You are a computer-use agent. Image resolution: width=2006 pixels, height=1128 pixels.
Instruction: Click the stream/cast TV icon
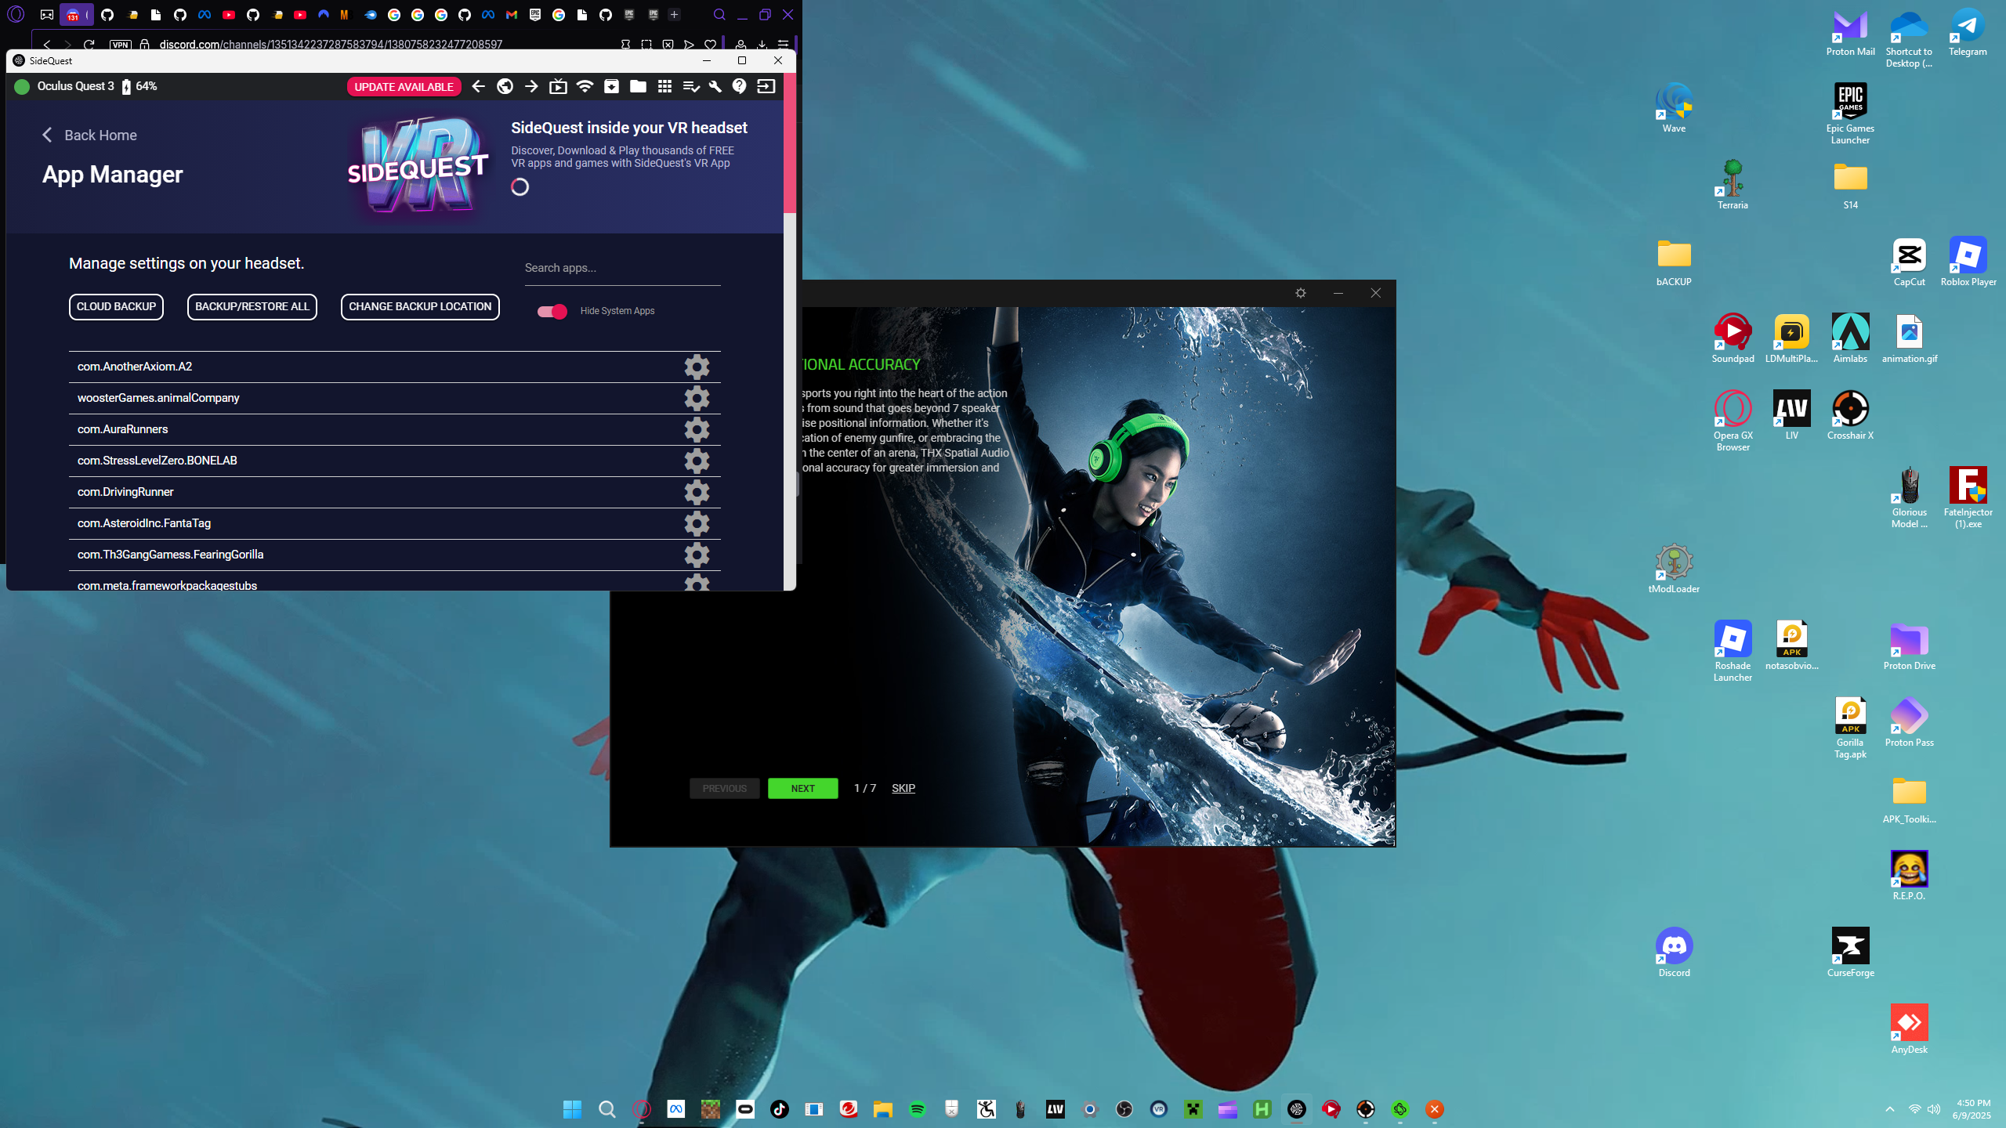click(x=558, y=87)
